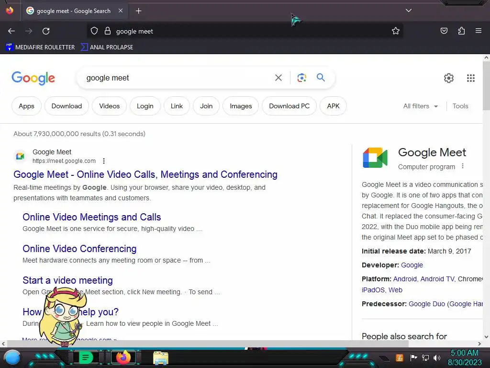
Task: Open the tracking protection shield icon
Action: click(94, 31)
